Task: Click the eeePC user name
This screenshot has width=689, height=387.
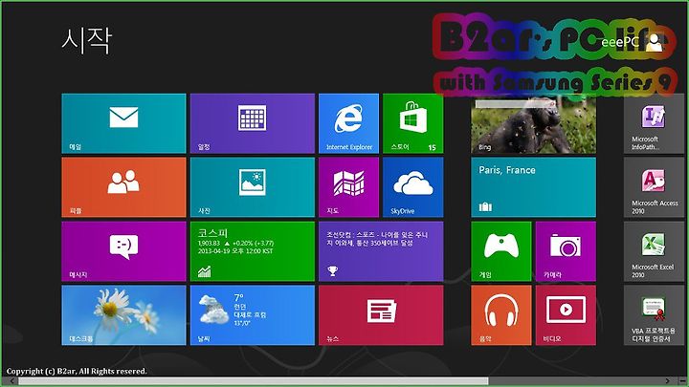Action: point(619,42)
